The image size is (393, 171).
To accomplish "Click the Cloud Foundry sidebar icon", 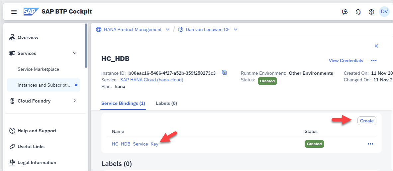I will point(12,101).
